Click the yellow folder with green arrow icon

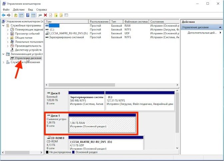point(56,15)
